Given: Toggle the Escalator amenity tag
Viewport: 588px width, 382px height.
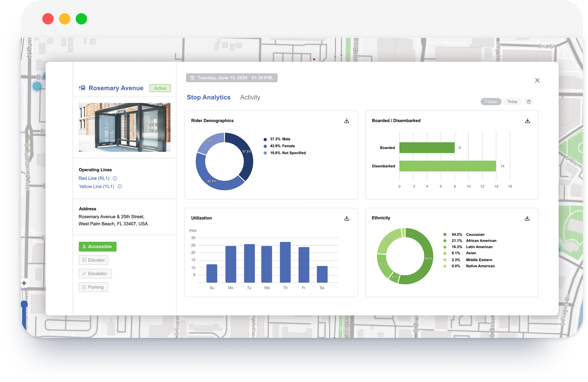Looking at the screenshot, I should 95,274.
